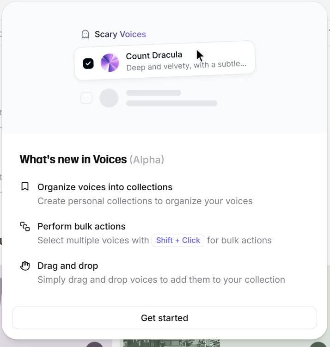The height and width of the screenshot is (347, 330).
Task: Select the Scary Voices collection title
Action: pos(120,34)
